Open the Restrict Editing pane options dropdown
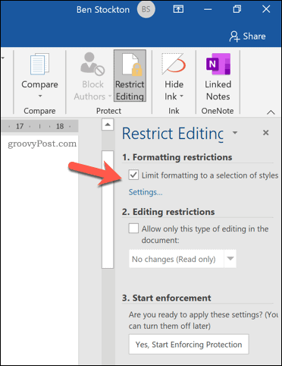282x366 pixels. 235,132
